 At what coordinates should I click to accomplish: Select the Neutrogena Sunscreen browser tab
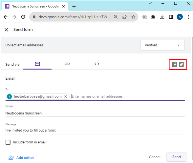pos(34,6)
